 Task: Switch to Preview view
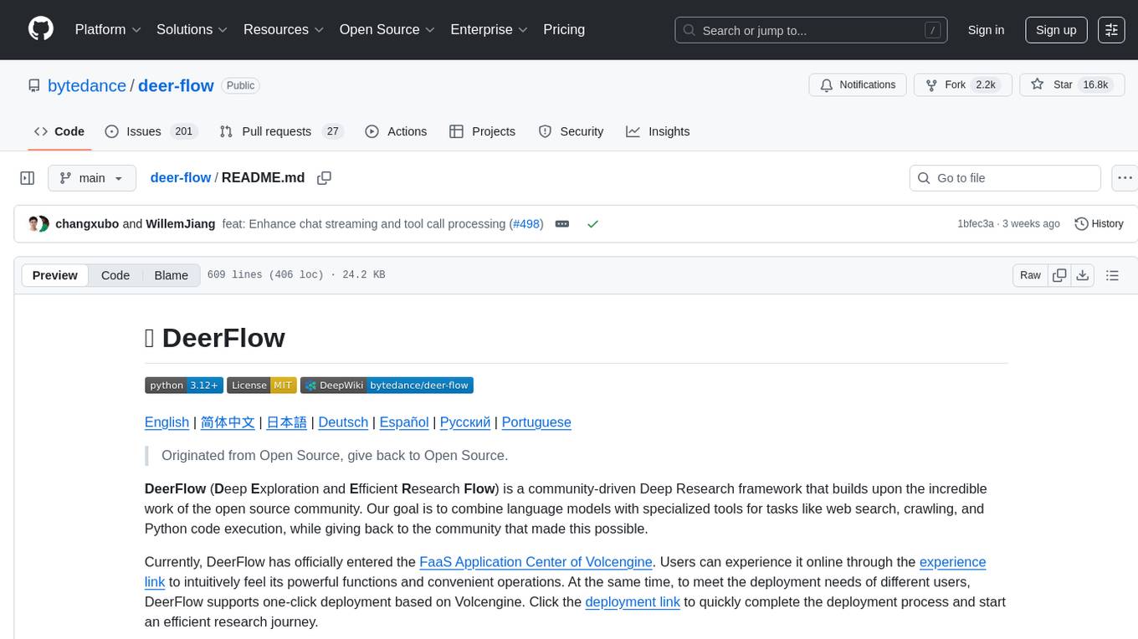click(x=55, y=275)
